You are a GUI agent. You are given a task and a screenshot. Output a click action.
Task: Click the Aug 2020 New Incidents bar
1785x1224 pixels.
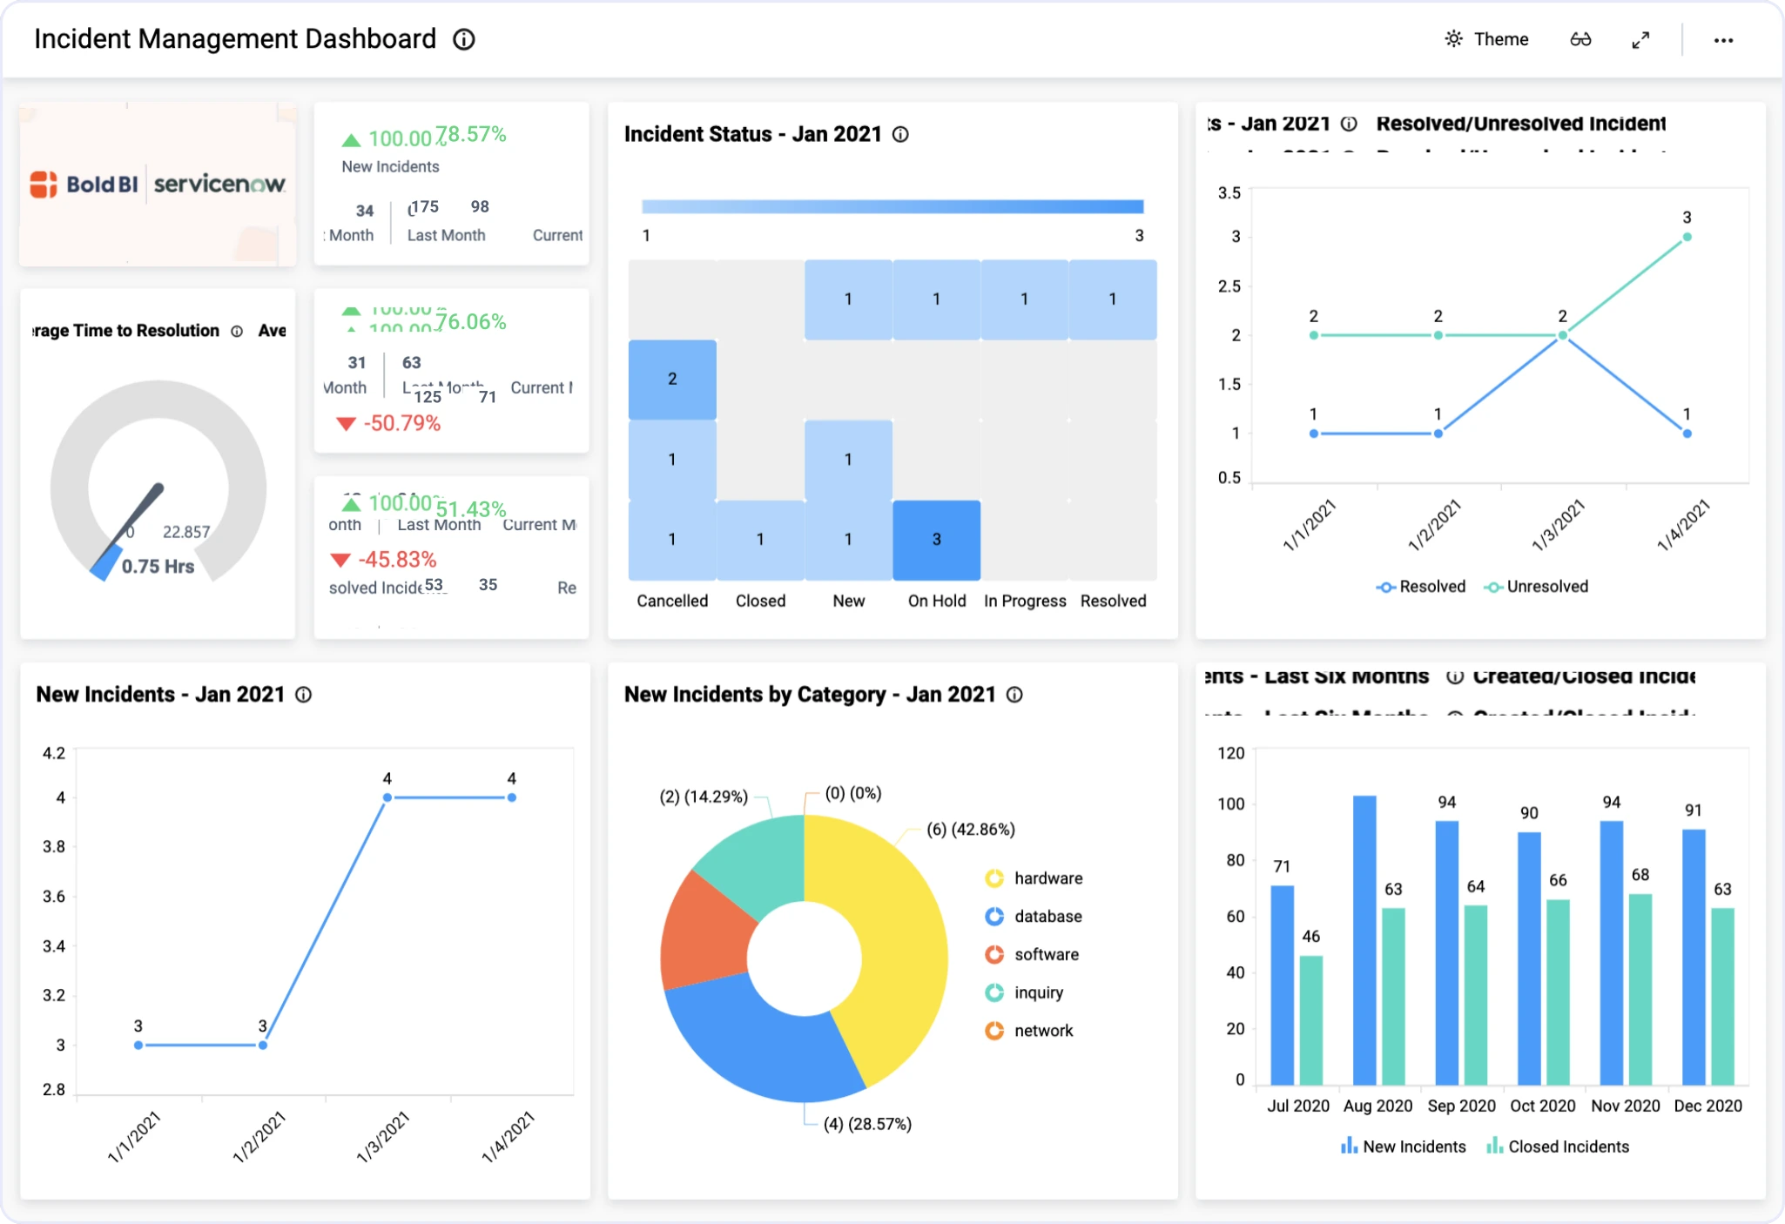click(x=1364, y=940)
